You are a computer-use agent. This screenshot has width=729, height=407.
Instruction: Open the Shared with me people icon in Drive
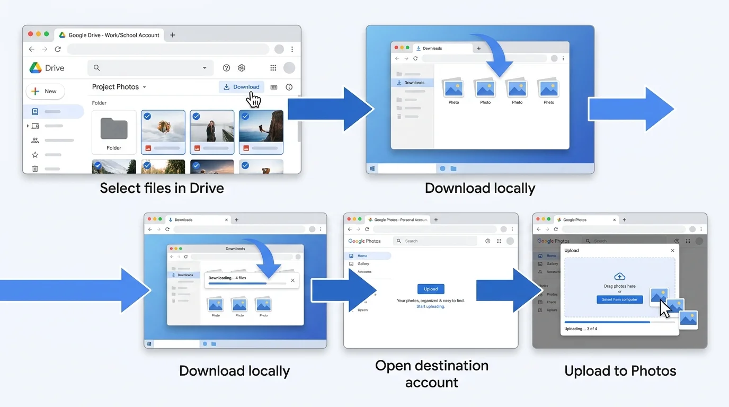tap(35, 140)
